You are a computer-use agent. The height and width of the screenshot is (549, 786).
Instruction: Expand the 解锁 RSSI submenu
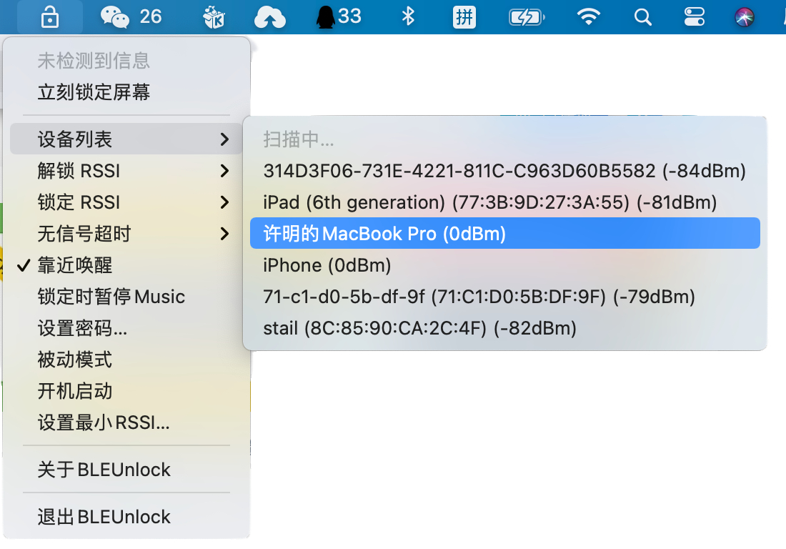[x=126, y=171]
